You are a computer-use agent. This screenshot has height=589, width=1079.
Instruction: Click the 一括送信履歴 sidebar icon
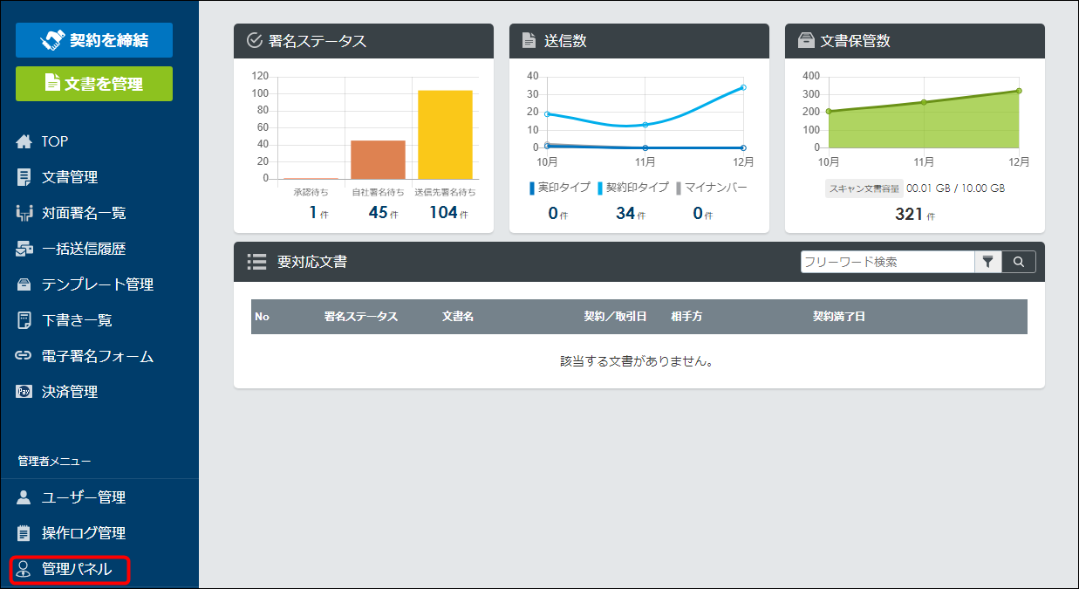[x=24, y=249]
